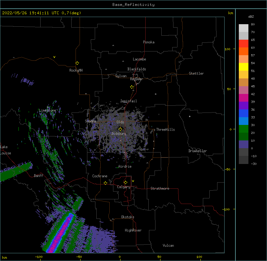This screenshot has width=267, height=261.
Task: Click the Vulcan town label
Action: (168, 246)
